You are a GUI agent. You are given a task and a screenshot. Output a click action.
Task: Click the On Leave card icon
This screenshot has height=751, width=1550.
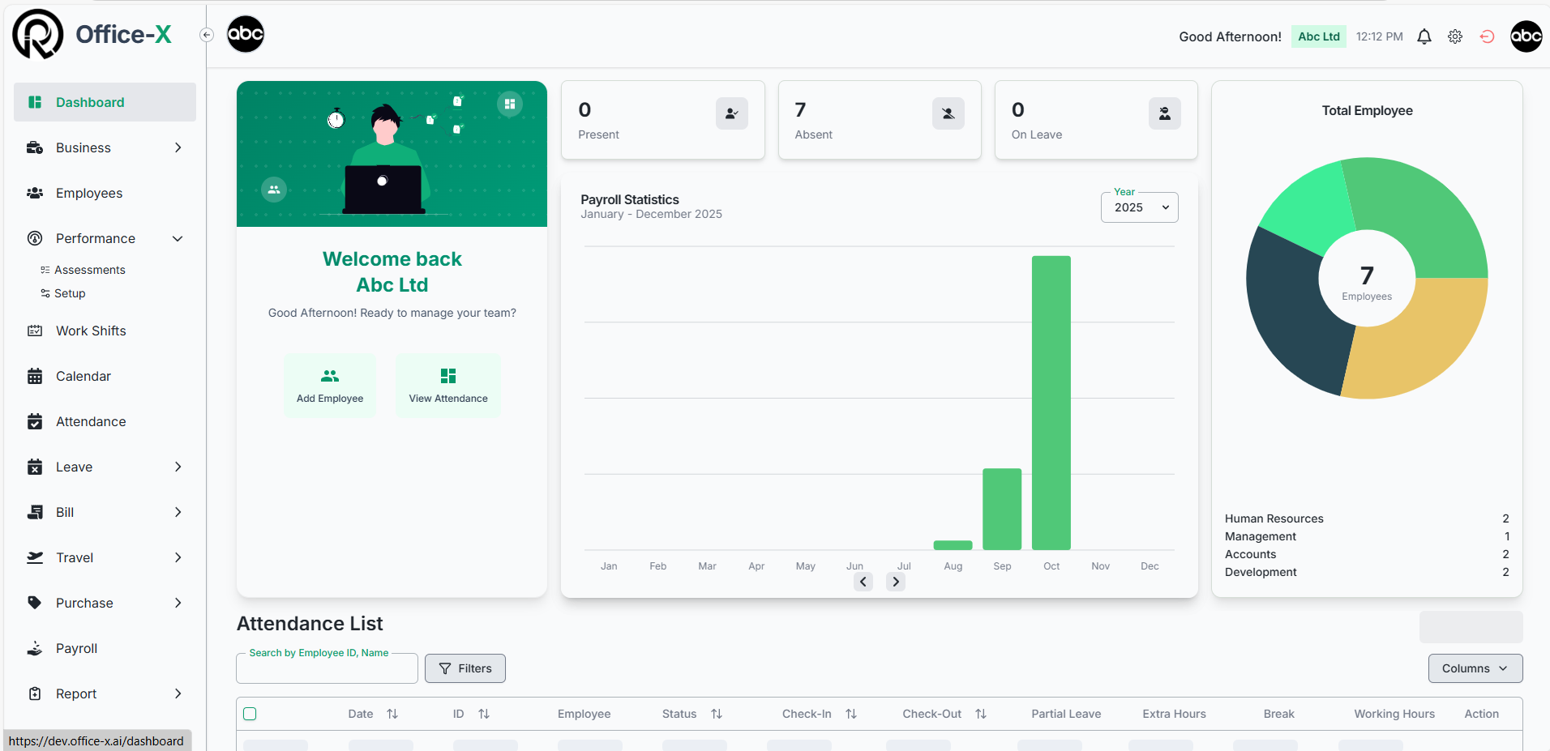[x=1164, y=114]
